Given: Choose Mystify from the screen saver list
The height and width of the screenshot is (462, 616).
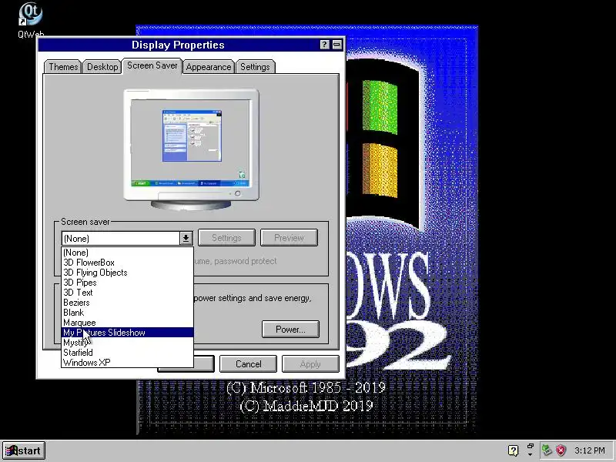Looking at the screenshot, I should click(x=127, y=343).
